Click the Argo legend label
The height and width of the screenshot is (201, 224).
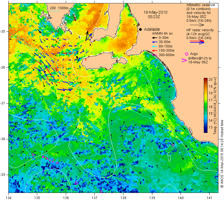click(x=194, y=54)
